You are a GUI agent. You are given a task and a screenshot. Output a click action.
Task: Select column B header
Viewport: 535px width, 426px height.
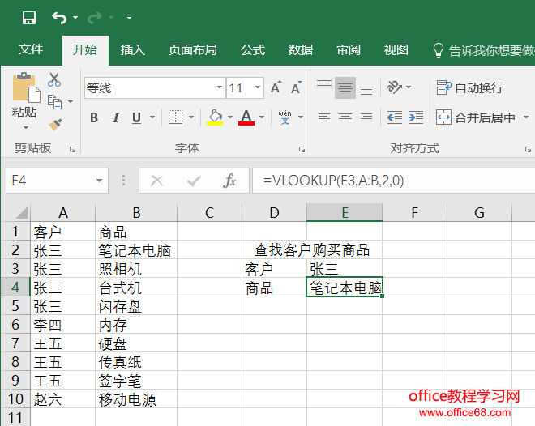136,212
